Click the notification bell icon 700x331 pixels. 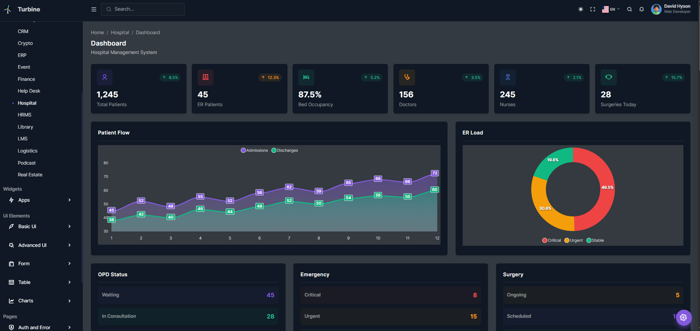641,9
